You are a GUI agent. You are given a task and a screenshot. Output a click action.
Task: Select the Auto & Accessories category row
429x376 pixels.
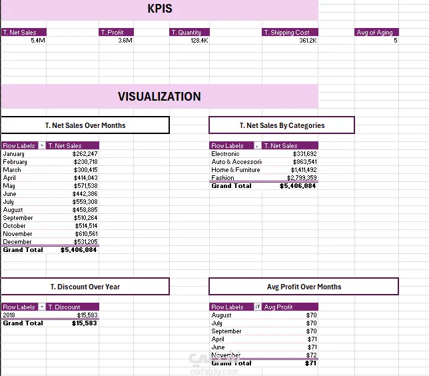(x=236, y=161)
